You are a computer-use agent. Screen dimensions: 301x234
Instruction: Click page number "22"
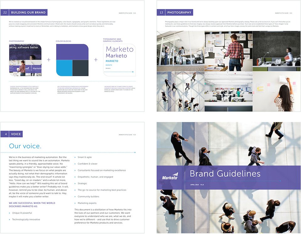pos(5,13)
